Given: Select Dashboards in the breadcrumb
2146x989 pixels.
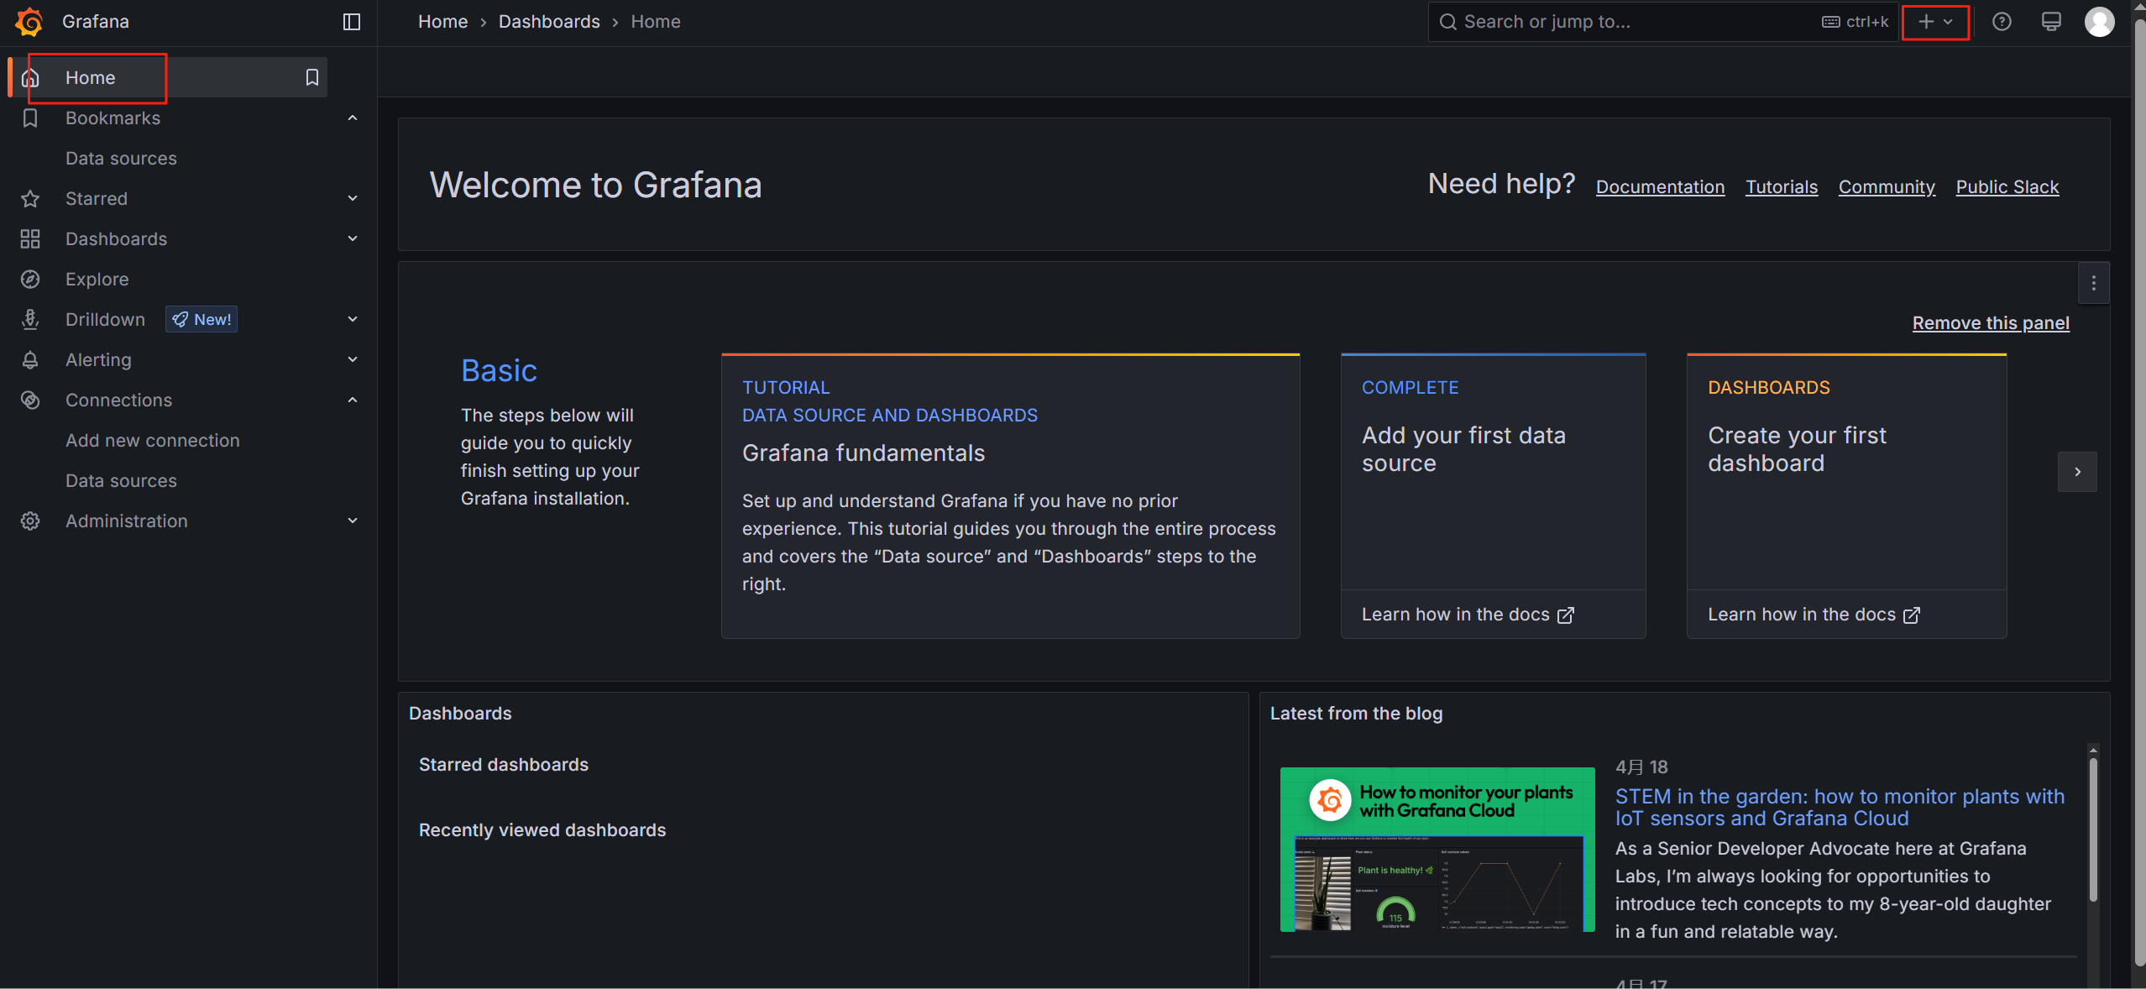Looking at the screenshot, I should coord(549,22).
